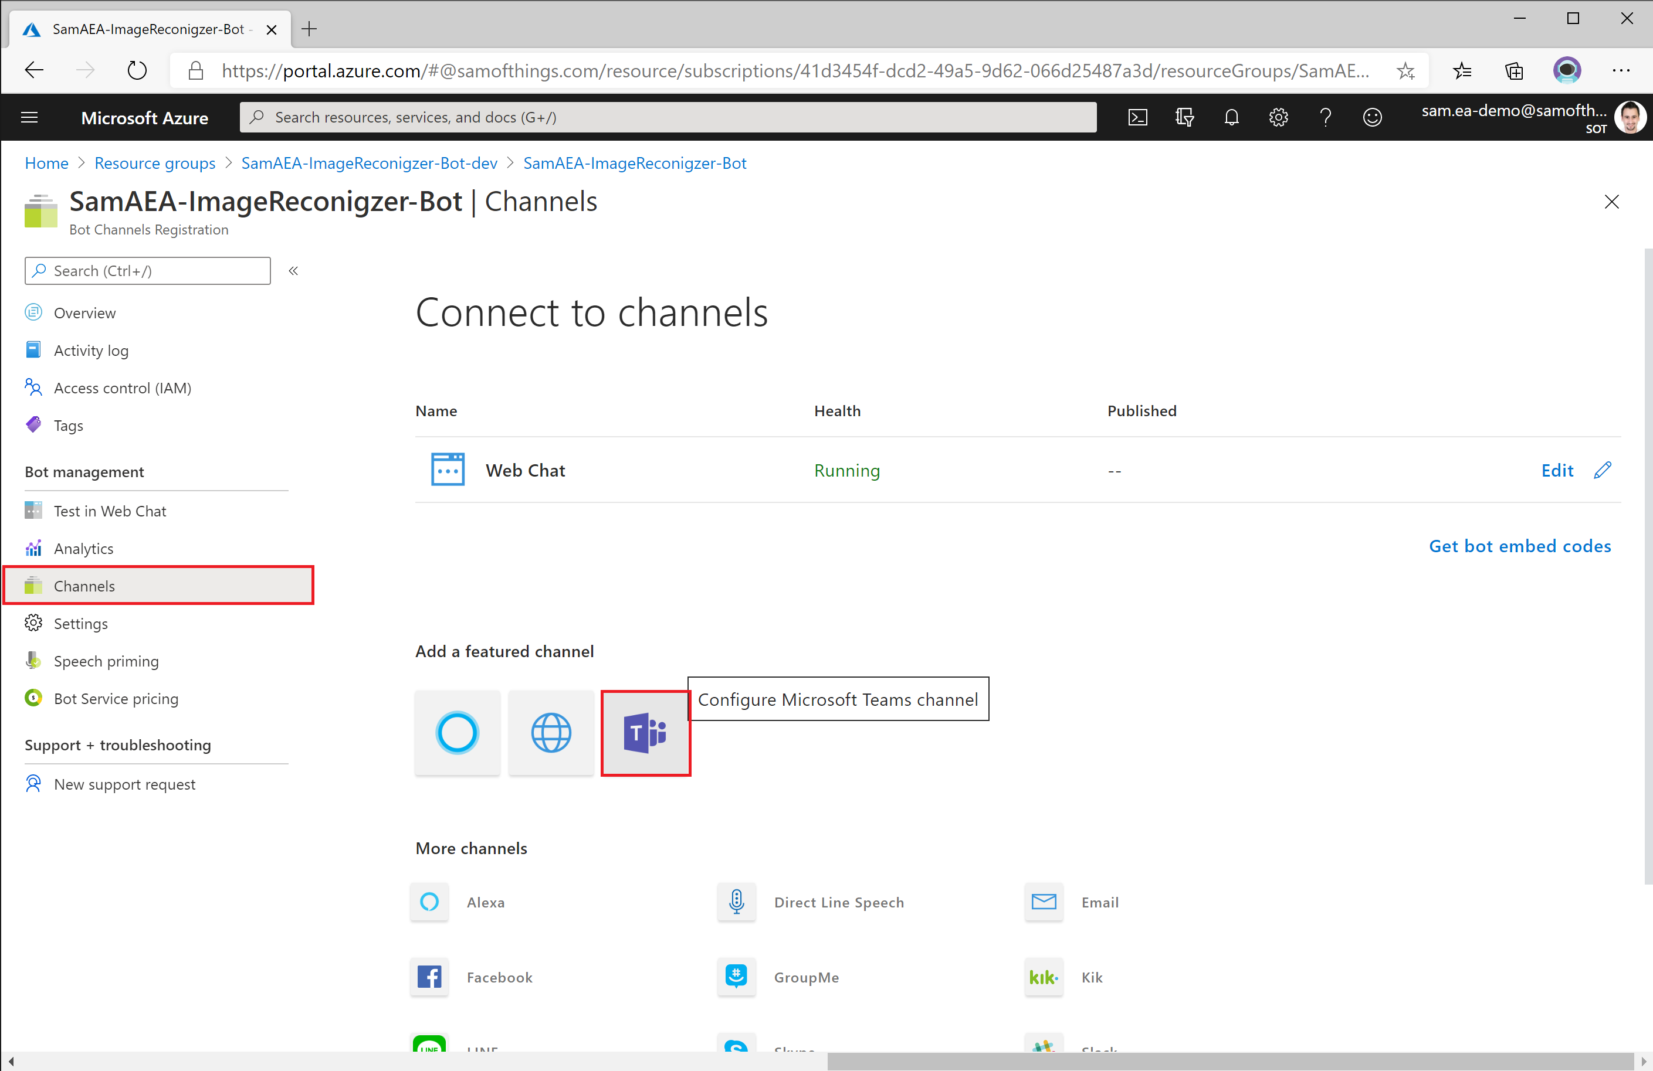Open the Azure portal hamburger menu

click(x=29, y=117)
